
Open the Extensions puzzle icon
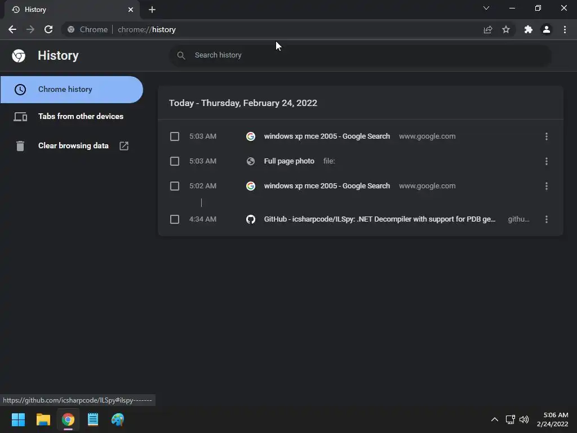click(529, 29)
